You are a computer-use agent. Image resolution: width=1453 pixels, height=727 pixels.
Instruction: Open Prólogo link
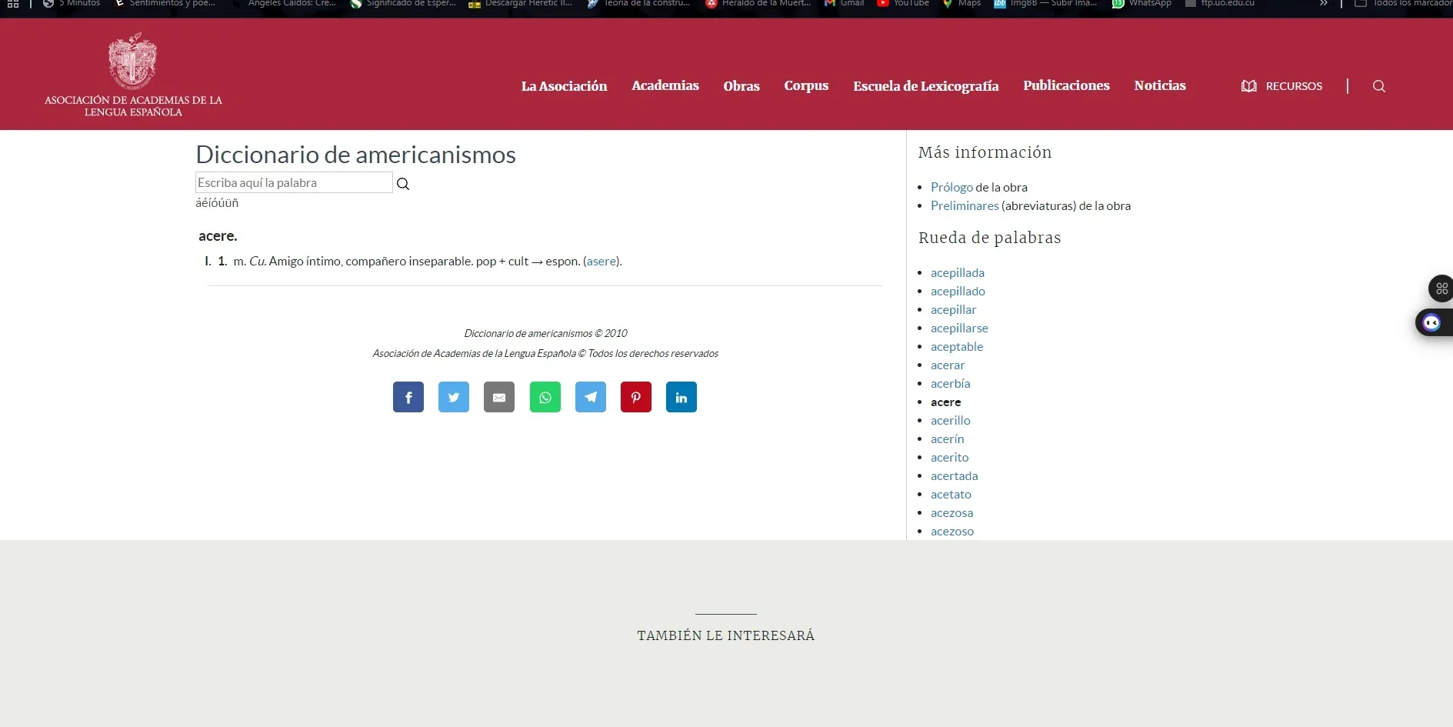tap(951, 187)
